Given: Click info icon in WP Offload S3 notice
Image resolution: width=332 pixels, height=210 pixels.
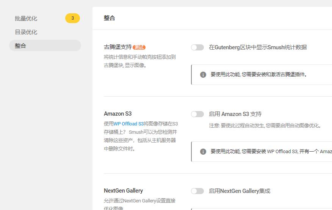Looking at the screenshot, I should [203, 152].
